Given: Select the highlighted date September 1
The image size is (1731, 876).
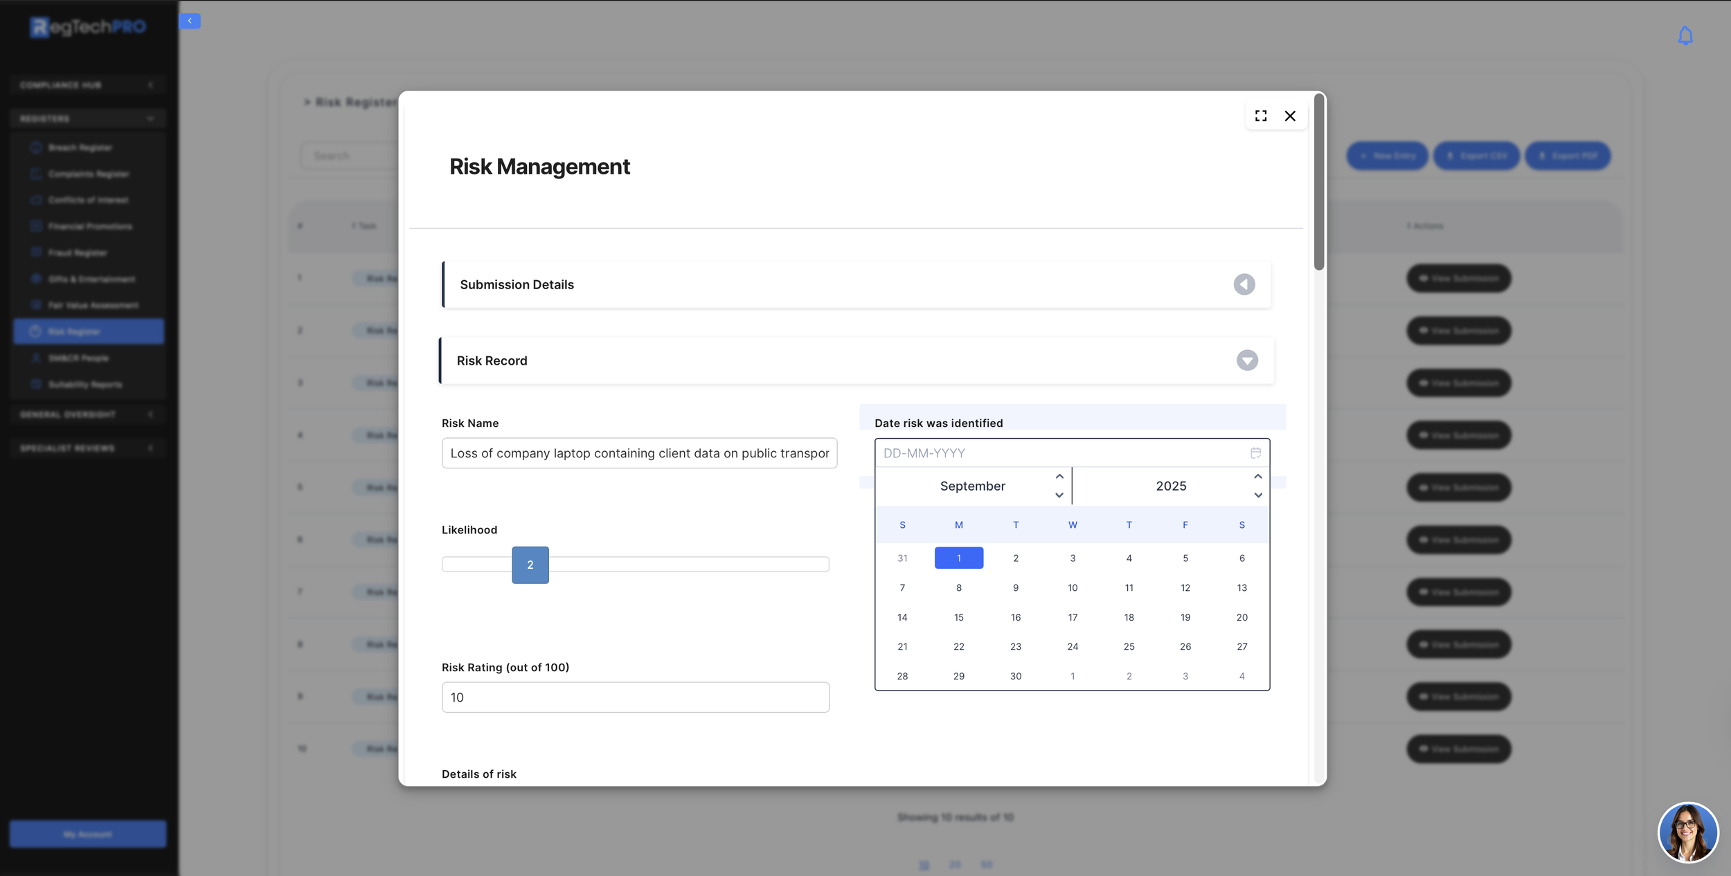Looking at the screenshot, I should [x=958, y=558].
